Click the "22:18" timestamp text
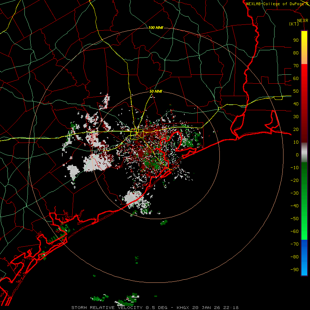This screenshot has width=310, height=310. pos(231,308)
